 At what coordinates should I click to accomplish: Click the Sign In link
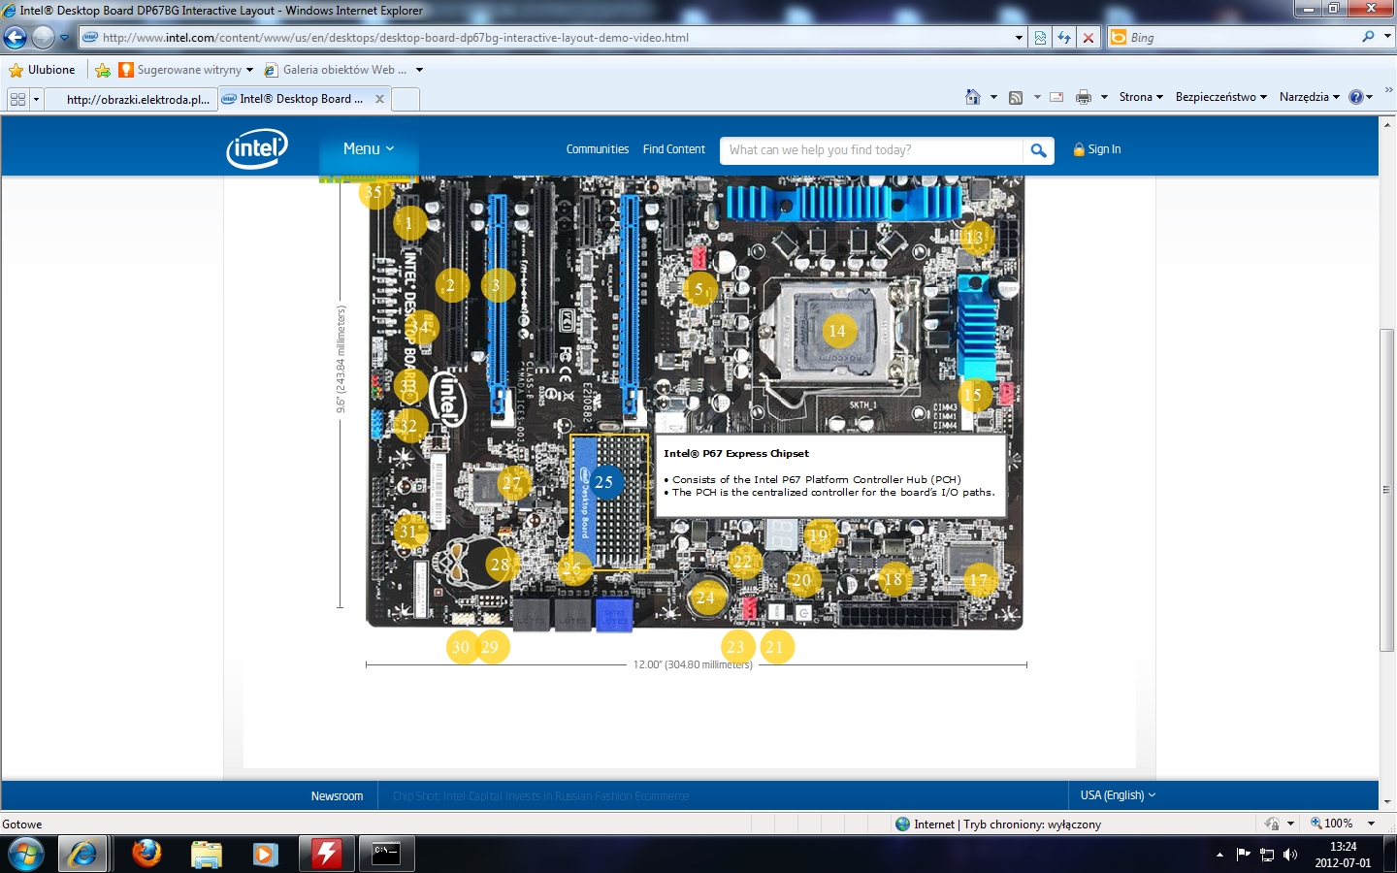[1097, 149]
